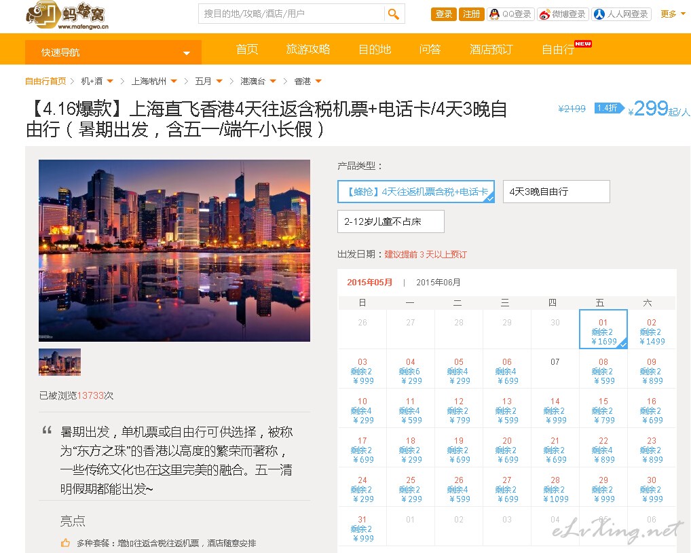Click the 1.4折 discount tag

609,108
